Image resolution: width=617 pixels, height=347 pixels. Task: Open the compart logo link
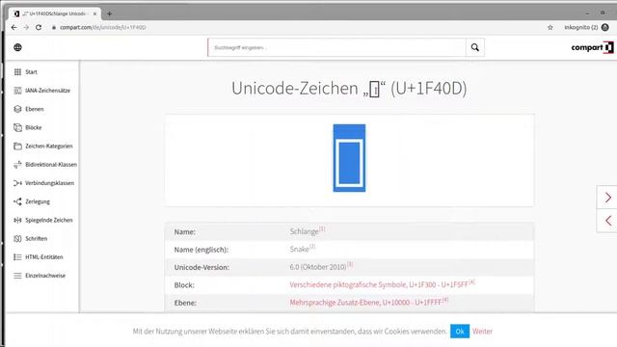coord(592,47)
